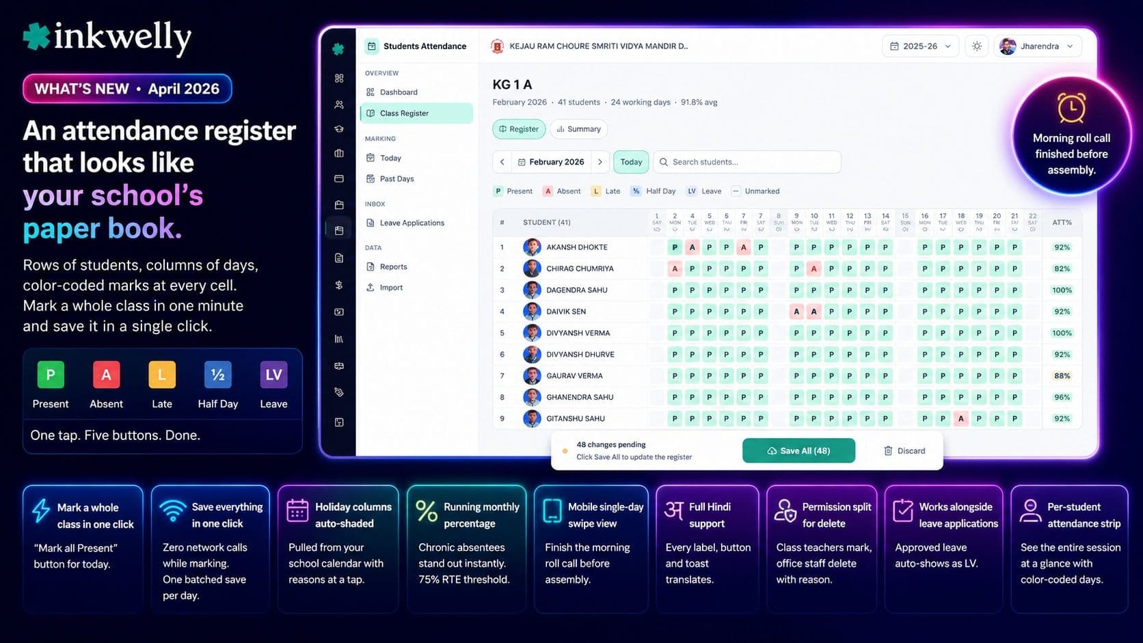Viewport: 1143px width, 643px height.
Task: Click the Save All (48) button
Action: pyautogui.click(x=798, y=451)
